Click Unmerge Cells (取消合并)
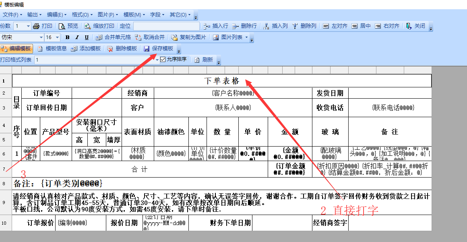This screenshot has height=242, width=467. click(150, 37)
